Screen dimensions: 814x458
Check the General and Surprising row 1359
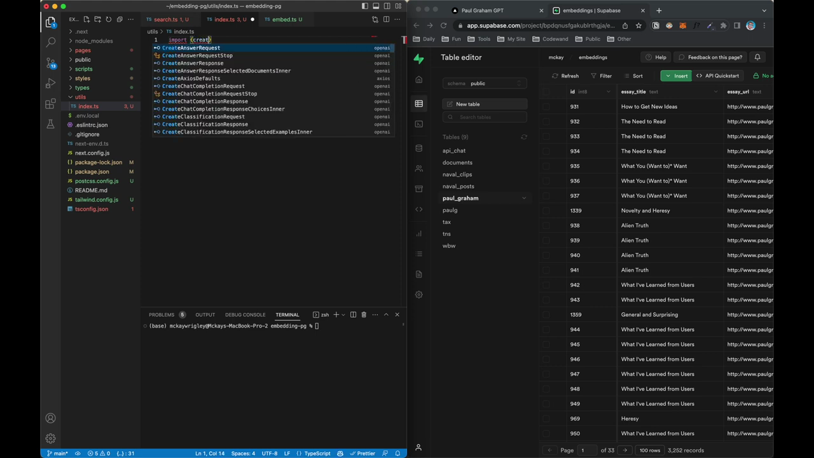[x=546, y=315]
